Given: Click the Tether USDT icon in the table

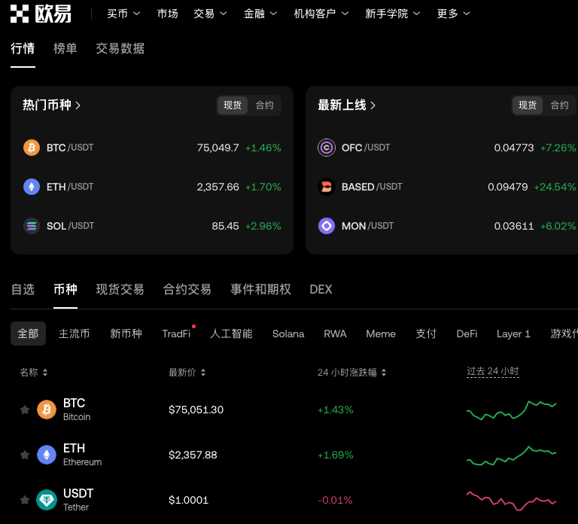Looking at the screenshot, I should tap(47, 500).
